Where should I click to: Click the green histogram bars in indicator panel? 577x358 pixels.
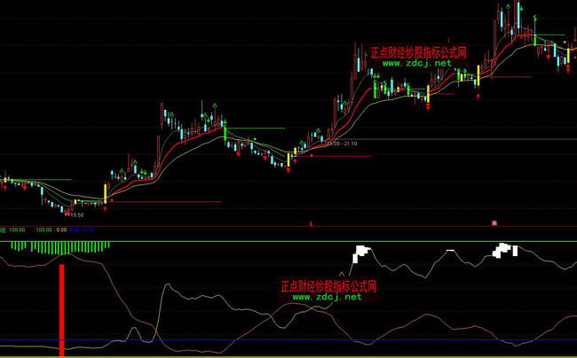62,246
